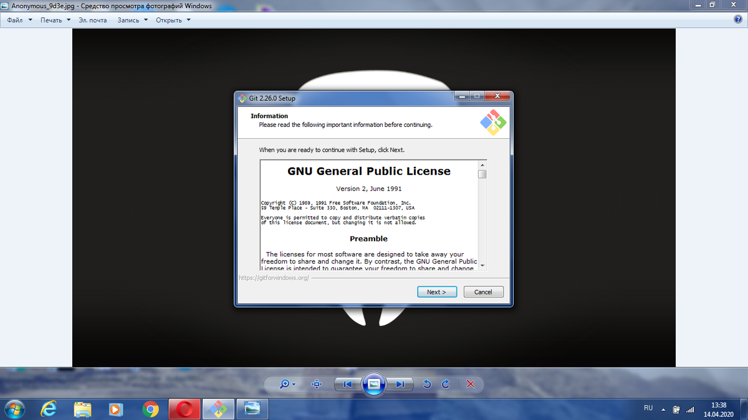This screenshot has width=748, height=420.
Task: Rotate the photo clockwise
Action: [446, 384]
